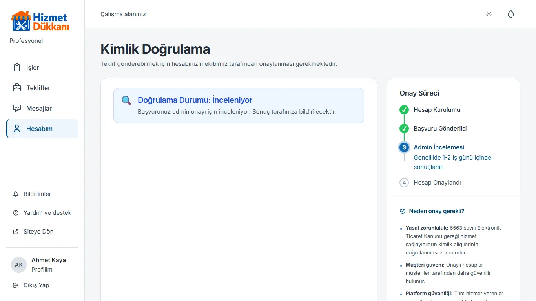Click the Doğrulama Durumu magnifier icon
The width and height of the screenshot is (536, 301).
click(x=126, y=100)
